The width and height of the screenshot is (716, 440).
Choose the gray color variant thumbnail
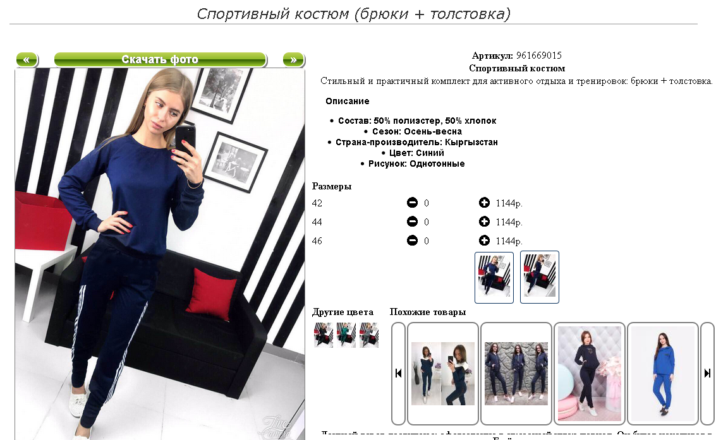tap(369, 335)
